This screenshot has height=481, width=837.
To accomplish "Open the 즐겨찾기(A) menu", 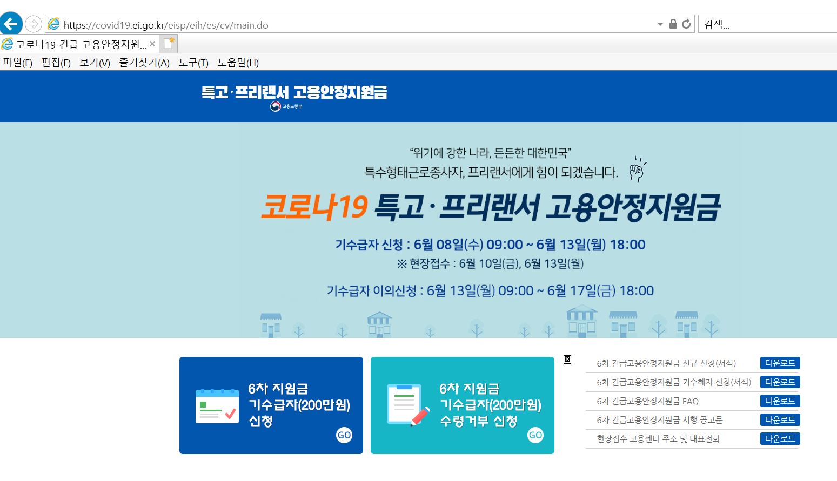I will point(143,63).
